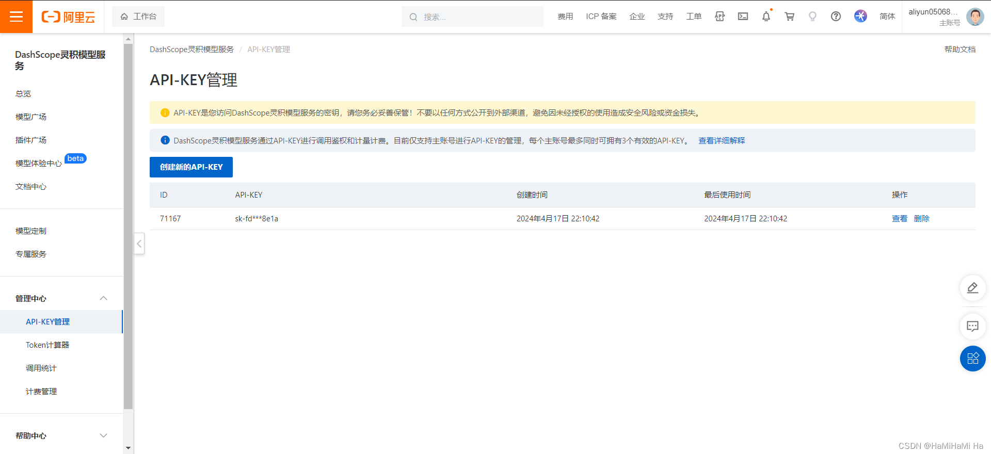Click 创建时间 column header

(x=532, y=195)
